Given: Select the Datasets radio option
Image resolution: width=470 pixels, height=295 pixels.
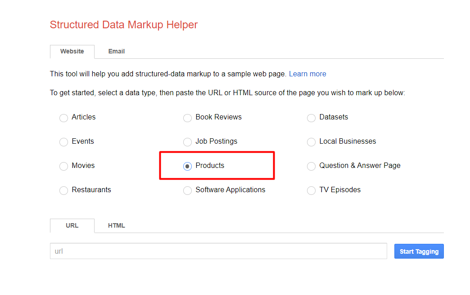Looking at the screenshot, I should [311, 118].
